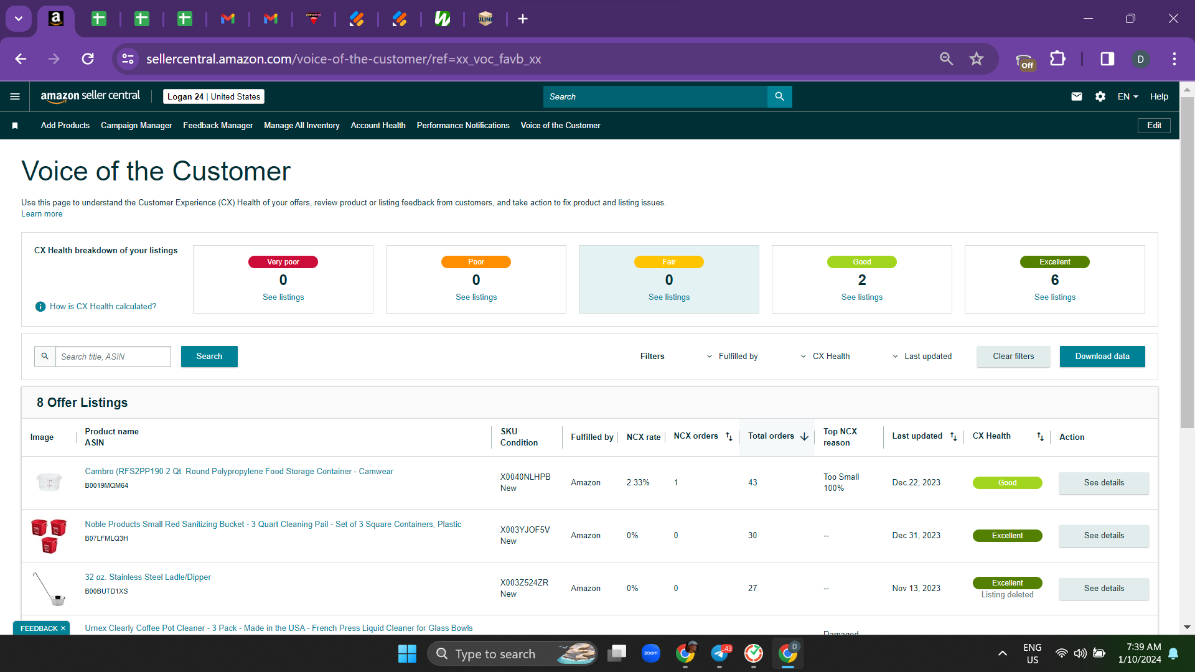The height and width of the screenshot is (672, 1195).
Task: Open the settings gear icon
Action: pos(1100,96)
